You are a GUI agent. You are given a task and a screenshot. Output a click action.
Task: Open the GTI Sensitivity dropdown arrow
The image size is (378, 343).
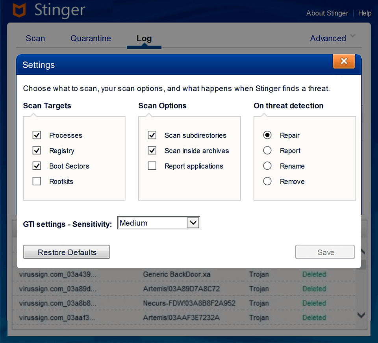[193, 222]
